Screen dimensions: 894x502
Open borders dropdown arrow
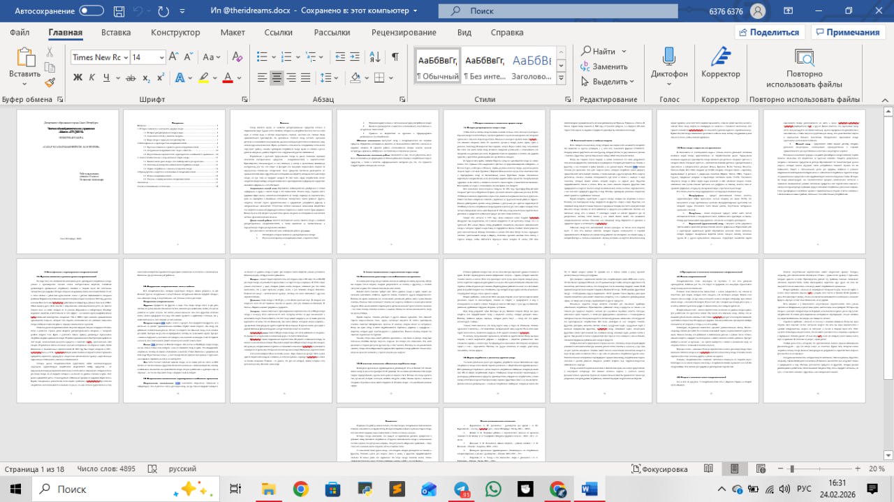(x=390, y=77)
